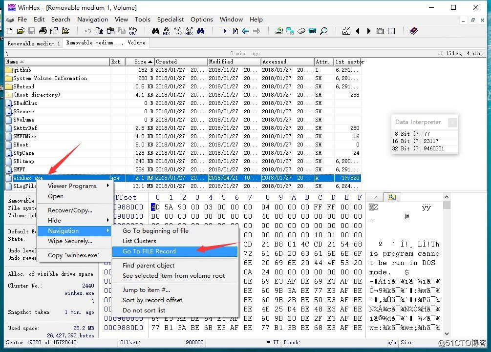Choose Copy "winhex.exe" in the context menu

pos(74,255)
